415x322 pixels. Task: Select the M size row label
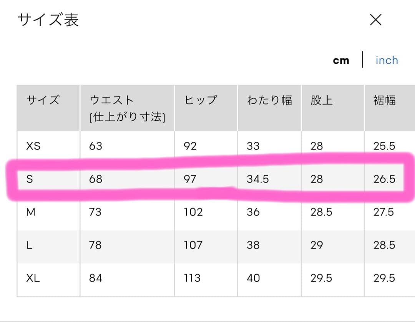(31, 212)
